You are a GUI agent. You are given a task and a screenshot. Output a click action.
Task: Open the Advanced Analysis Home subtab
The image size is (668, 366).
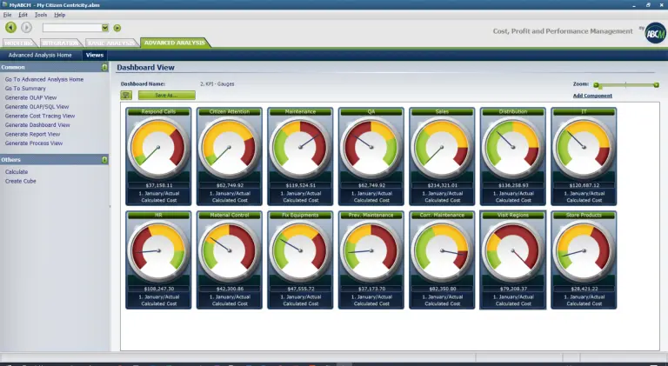pyautogui.click(x=40, y=55)
